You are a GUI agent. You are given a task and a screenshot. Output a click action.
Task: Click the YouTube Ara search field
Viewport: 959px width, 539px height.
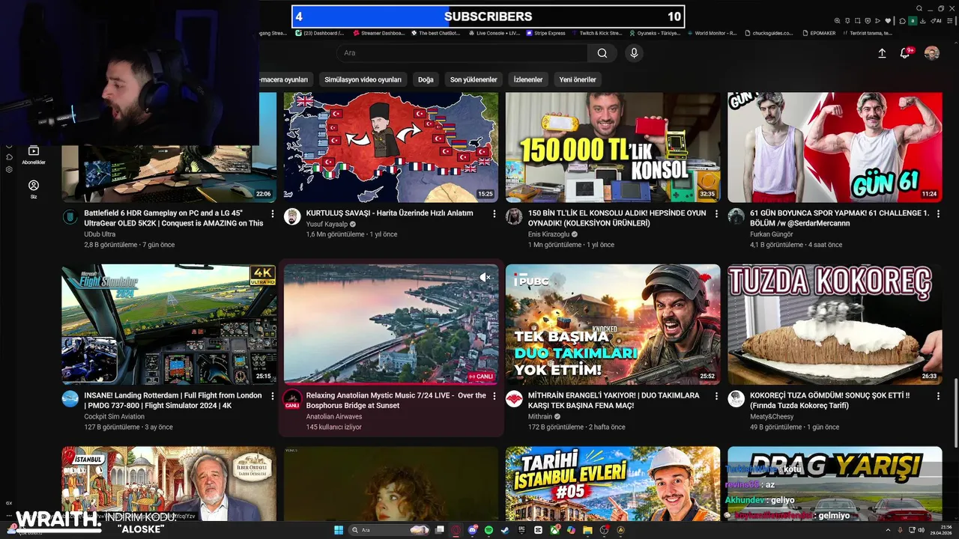(462, 53)
